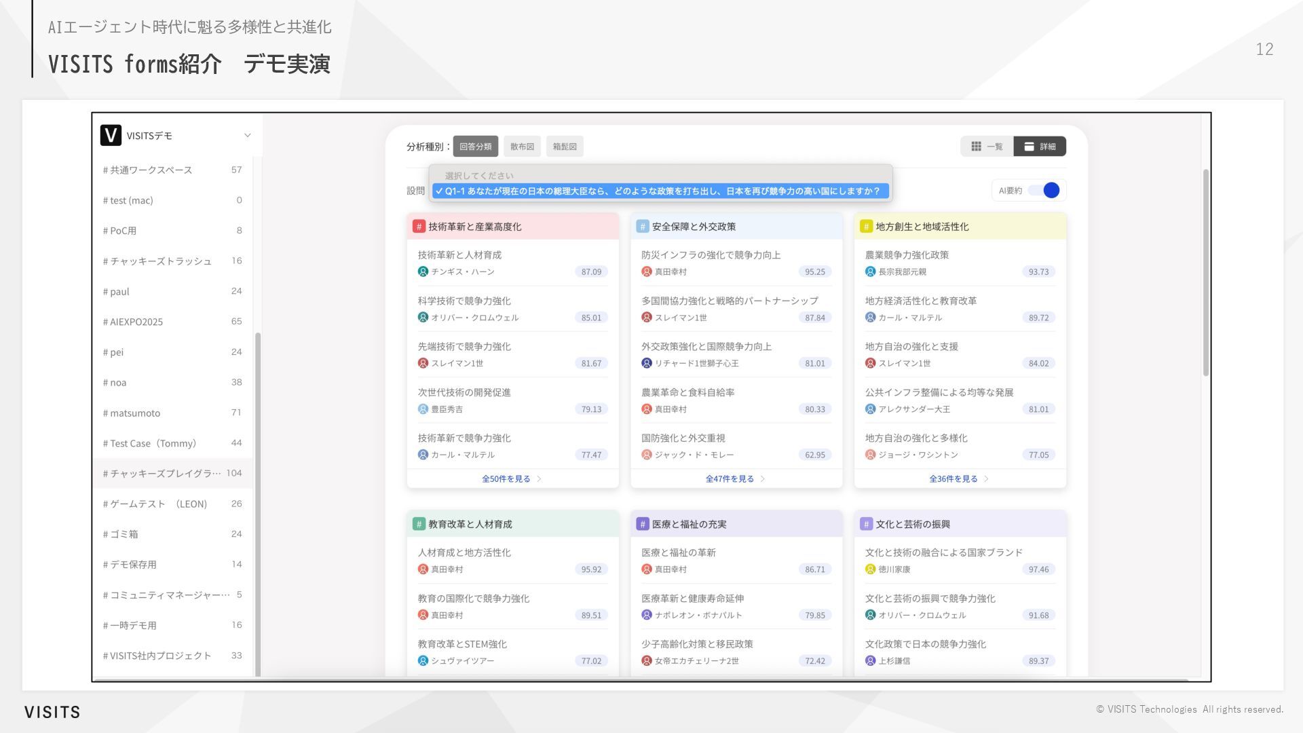This screenshot has height=733, width=1303.
Task: Click アレクサンダー大王 avatar icon
Action: (x=870, y=409)
